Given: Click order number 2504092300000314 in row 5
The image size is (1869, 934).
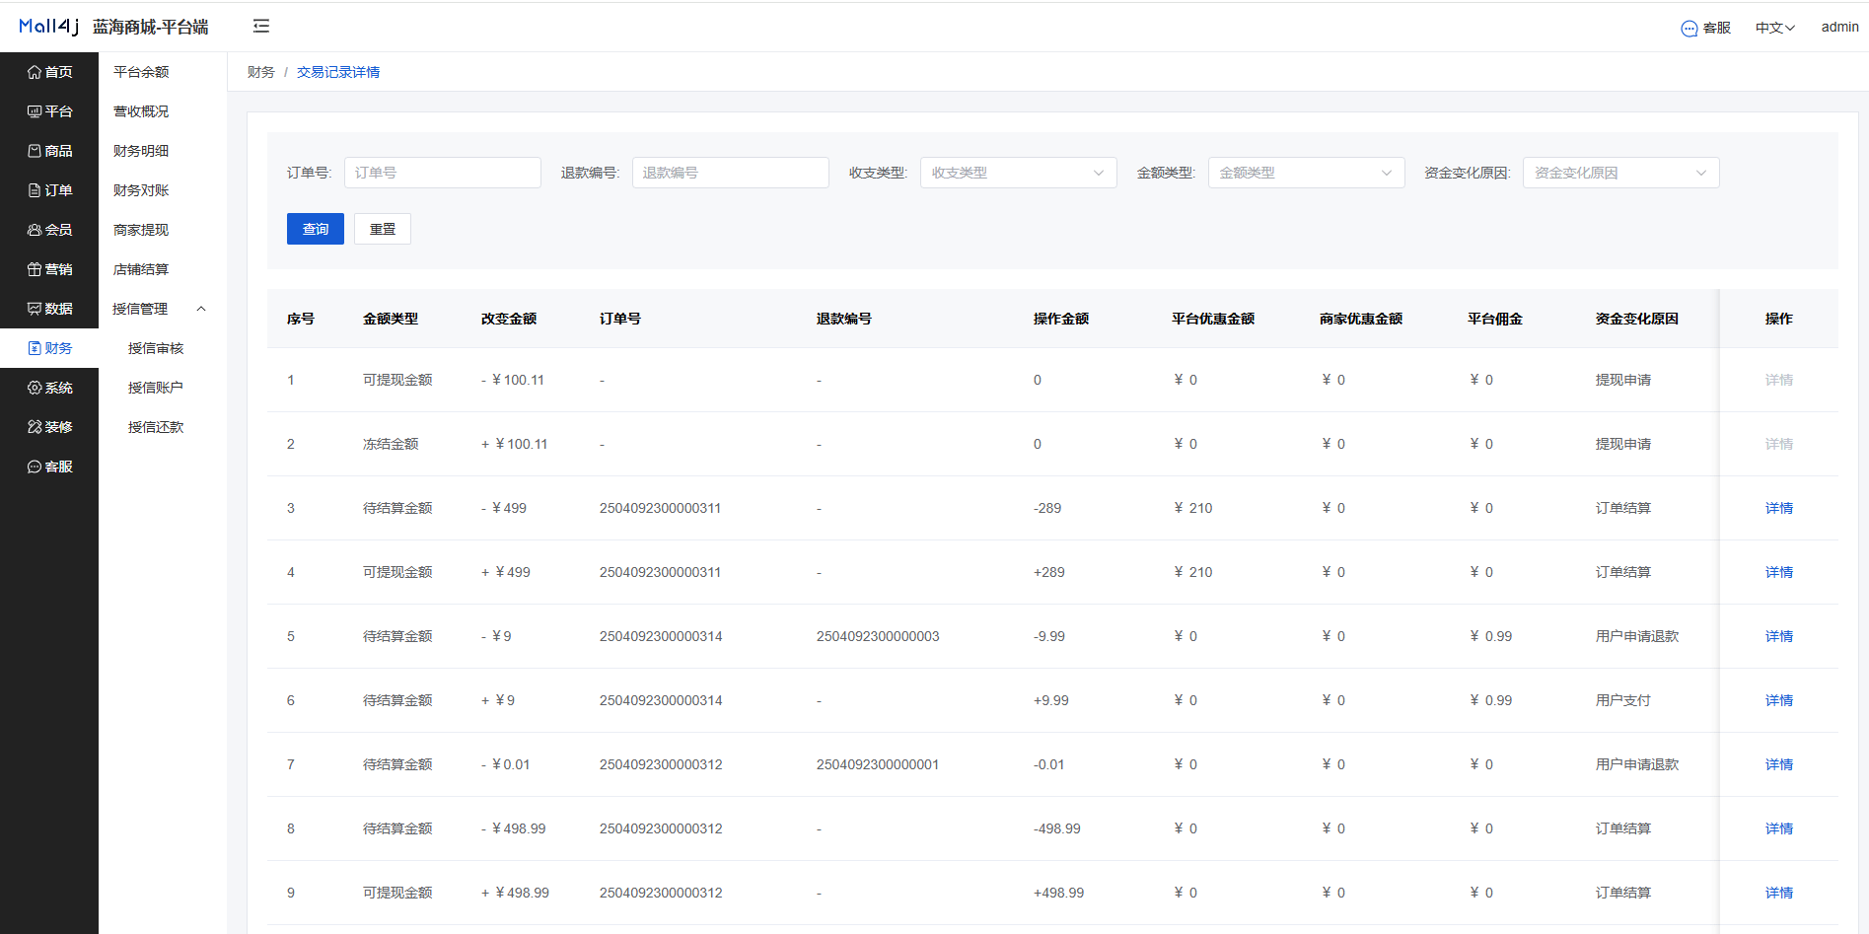Looking at the screenshot, I should [661, 636].
